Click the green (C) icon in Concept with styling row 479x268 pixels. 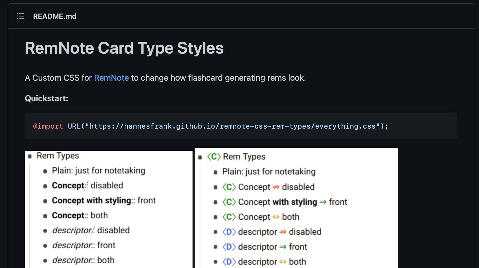coord(229,202)
